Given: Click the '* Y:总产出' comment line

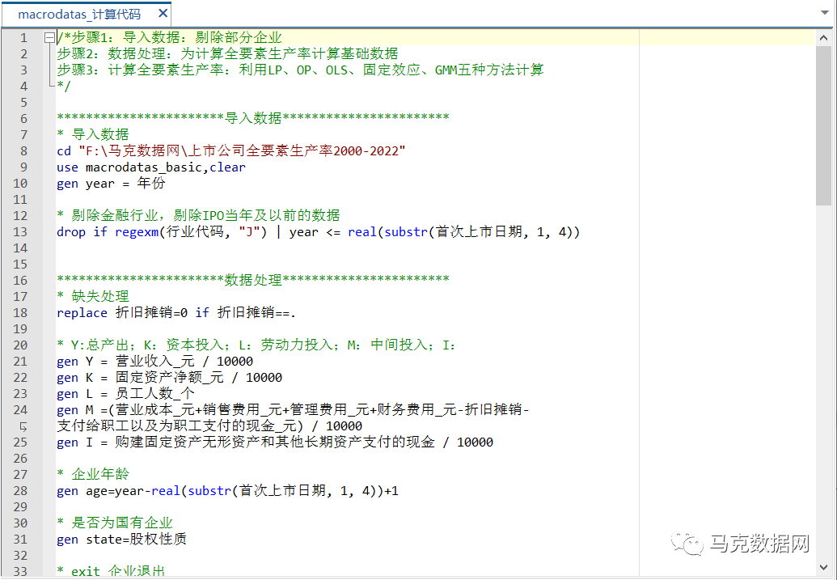Looking at the screenshot, I should click(256, 345).
